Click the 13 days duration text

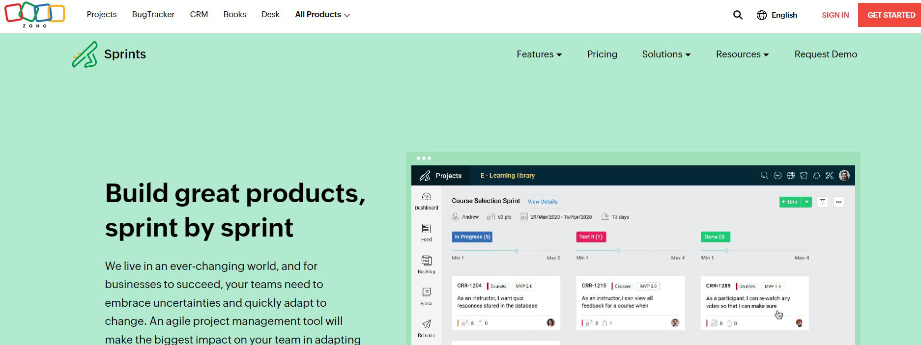click(620, 217)
